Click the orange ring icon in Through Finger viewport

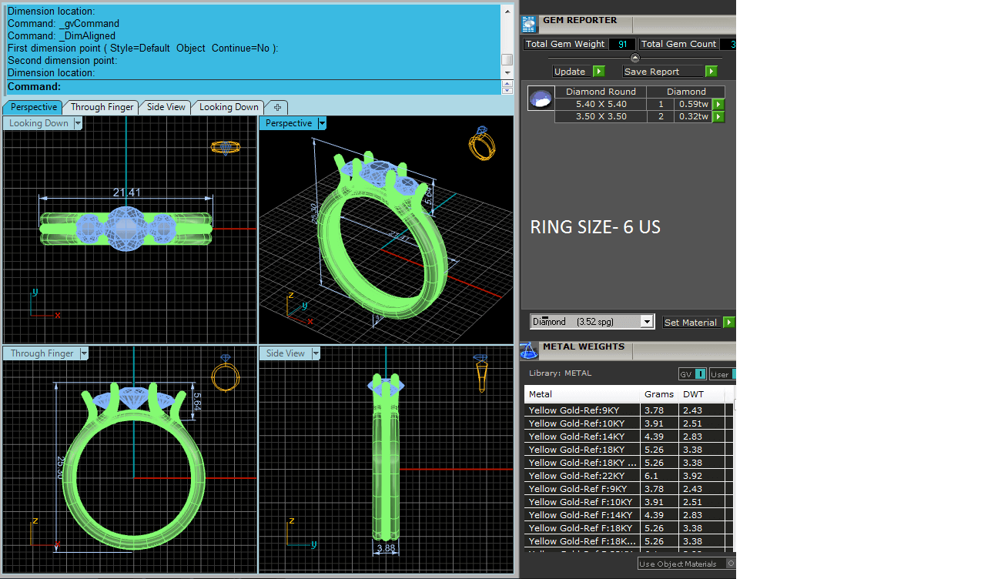(226, 373)
